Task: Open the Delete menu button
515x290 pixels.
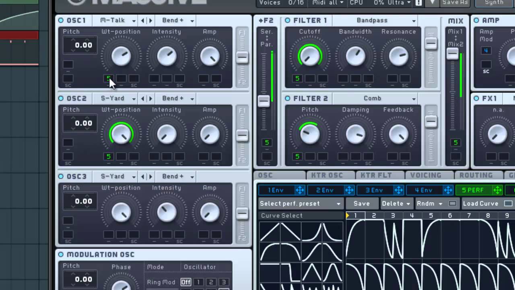Action: 396,203
